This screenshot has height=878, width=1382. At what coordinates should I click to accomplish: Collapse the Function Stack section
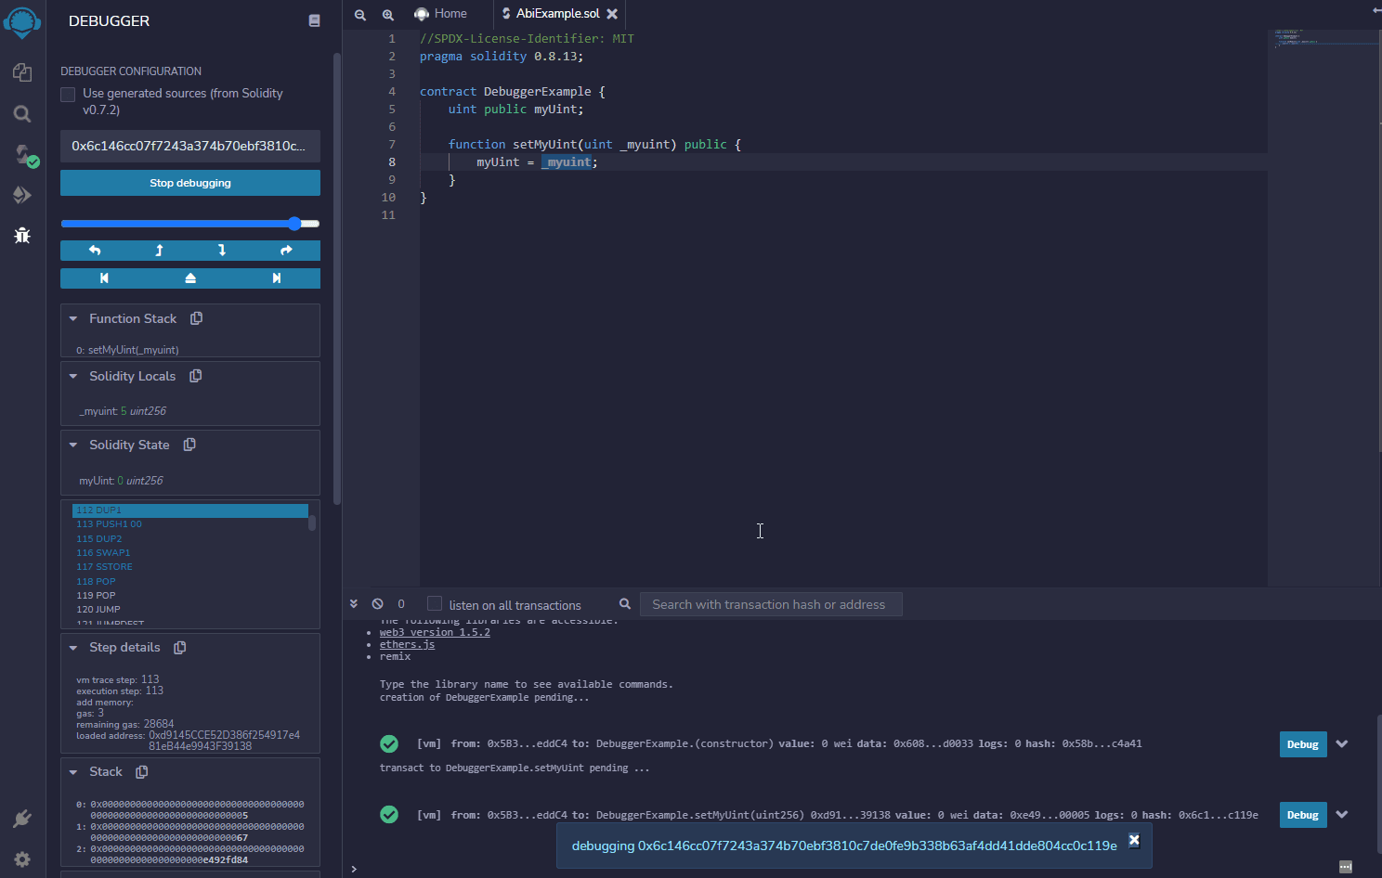click(x=73, y=318)
